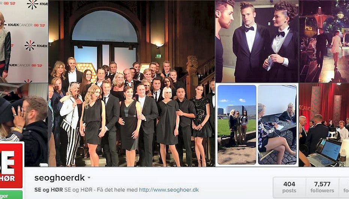Select the seoghoerdk username heading
Image resolution: width=349 pixels, height=199 pixels.
point(60,178)
